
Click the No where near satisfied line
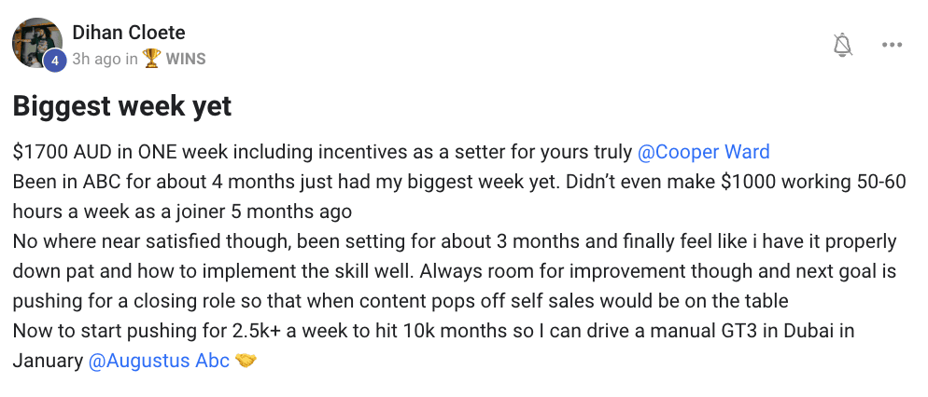[455, 241]
